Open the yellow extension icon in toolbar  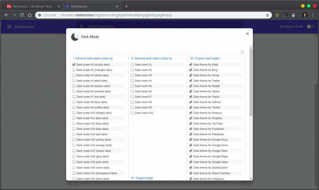(x=277, y=15)
